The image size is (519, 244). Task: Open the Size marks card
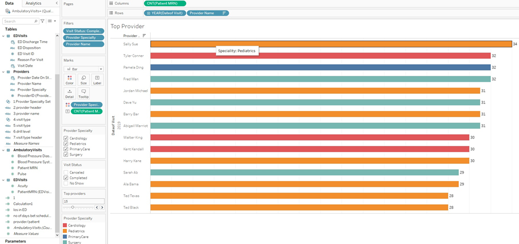(84, 80)
